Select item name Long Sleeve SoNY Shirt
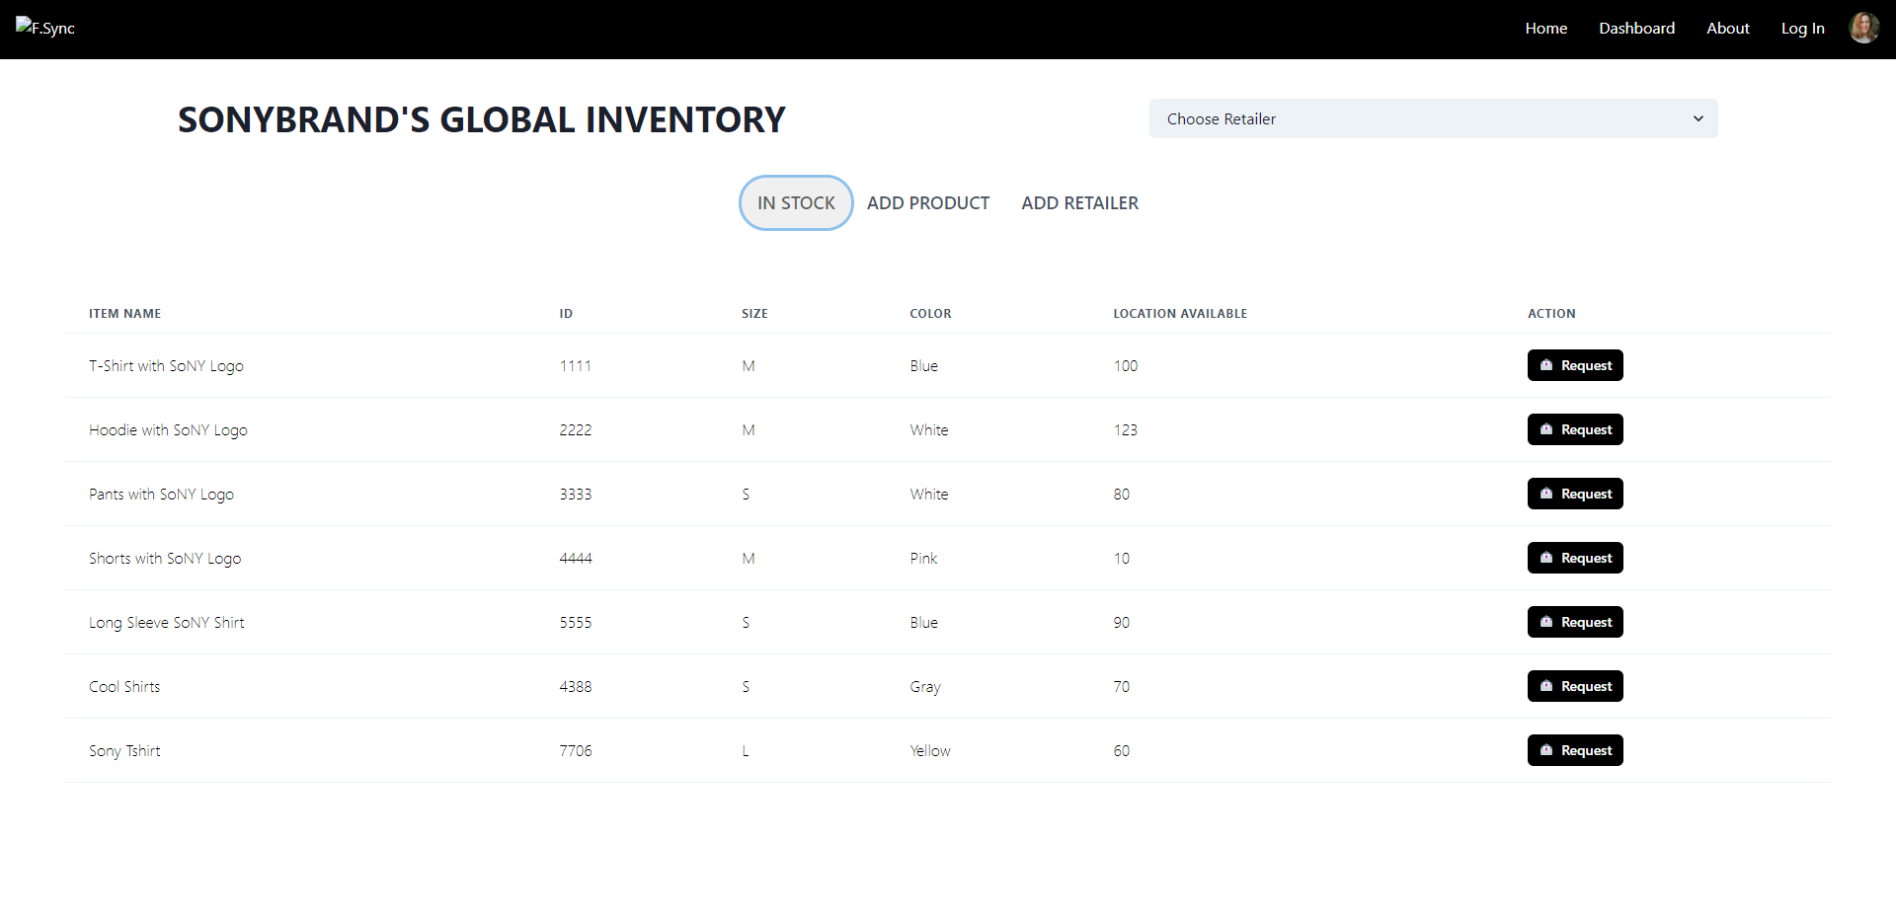This screenshot has width=1896, height=919. coord(167,622)
